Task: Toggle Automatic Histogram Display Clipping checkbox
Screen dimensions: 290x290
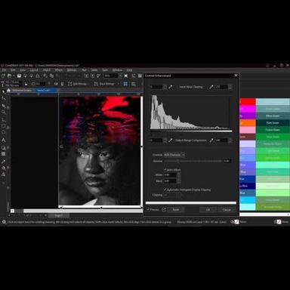Action: point(165,190)
